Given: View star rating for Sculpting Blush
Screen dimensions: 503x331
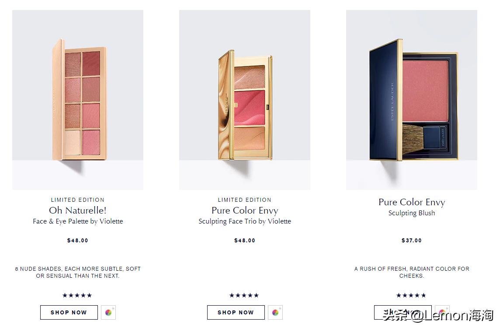Looking at the screenshot, I should point(411,295).
